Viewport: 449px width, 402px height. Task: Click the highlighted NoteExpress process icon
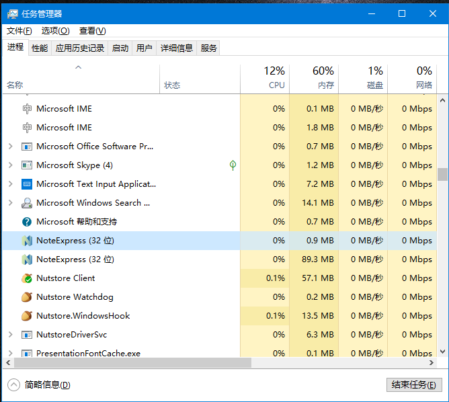(27, 241)
